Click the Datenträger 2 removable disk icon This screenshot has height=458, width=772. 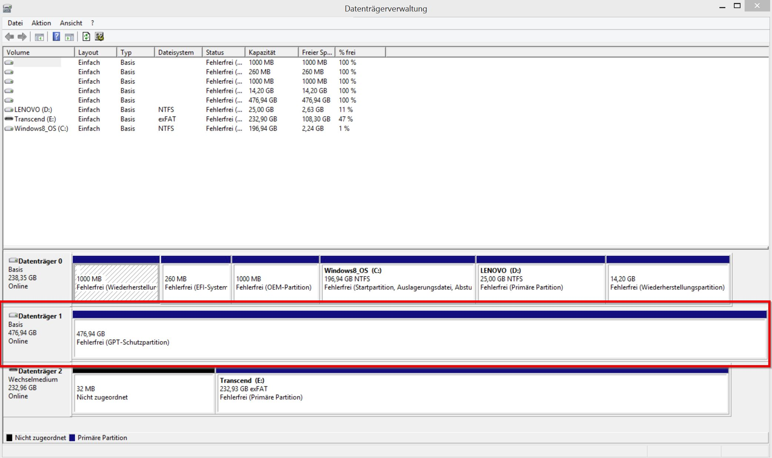pos(13,370)
